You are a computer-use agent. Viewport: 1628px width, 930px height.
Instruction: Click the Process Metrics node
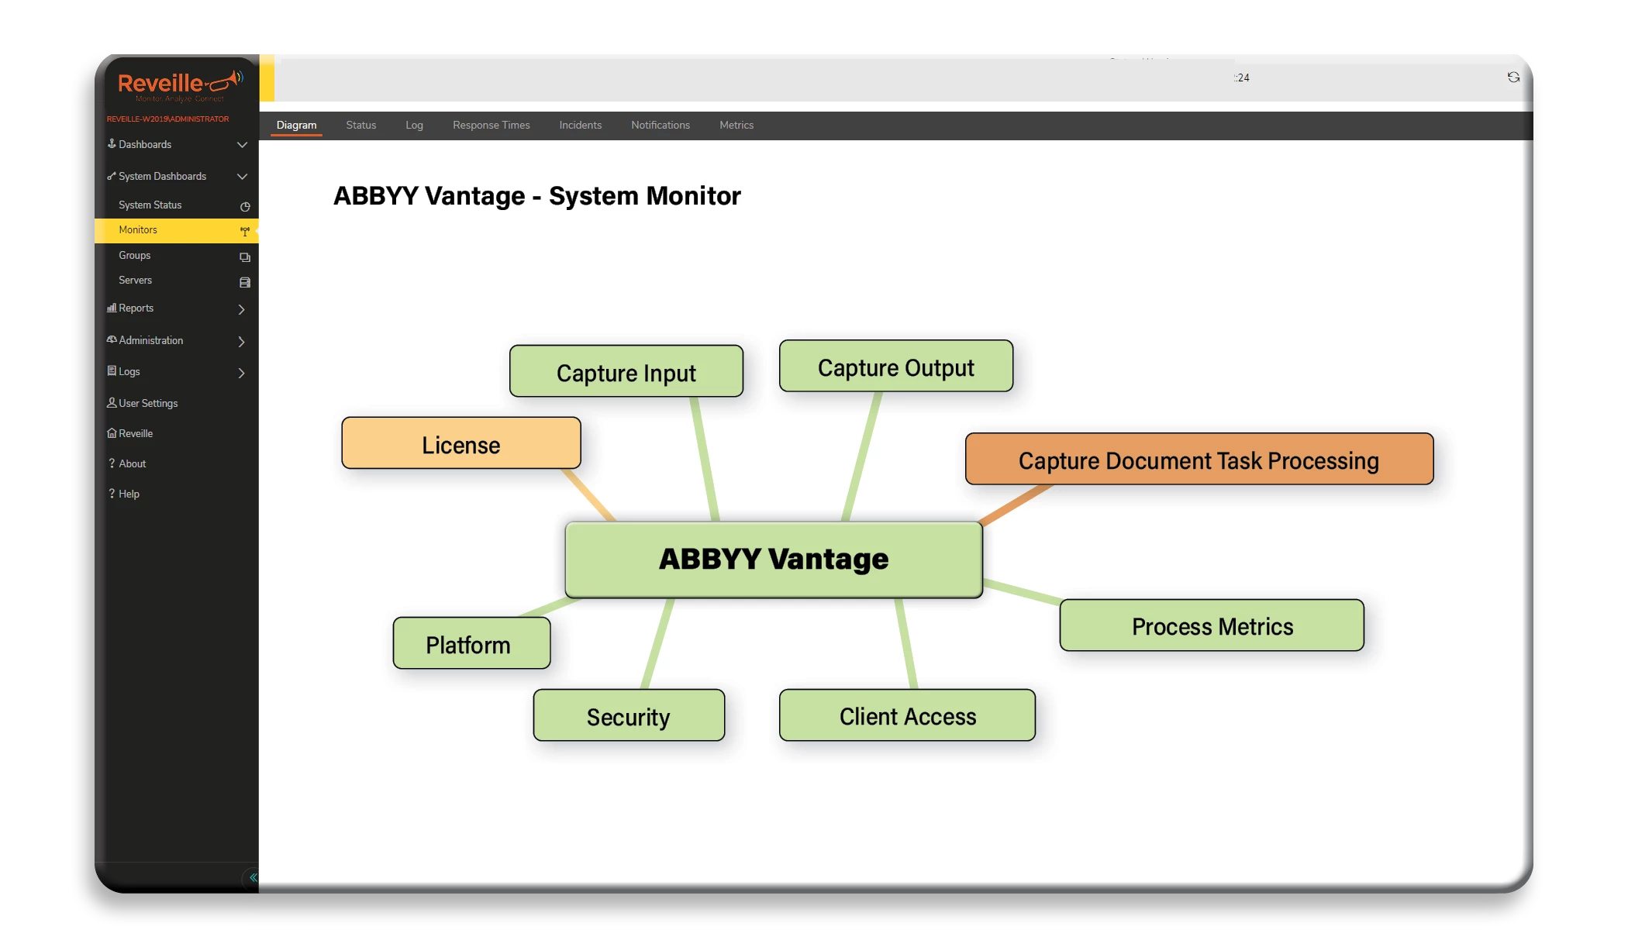1212,625
